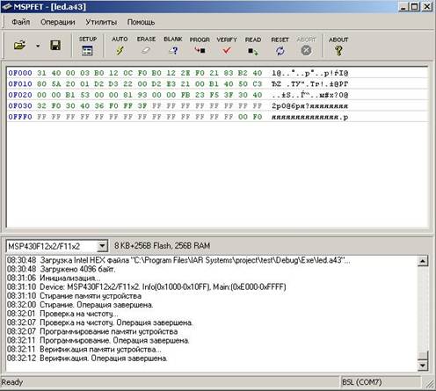Open the SETUP configuration
Viewport: 436px width, 391px height.
point(87,46)
